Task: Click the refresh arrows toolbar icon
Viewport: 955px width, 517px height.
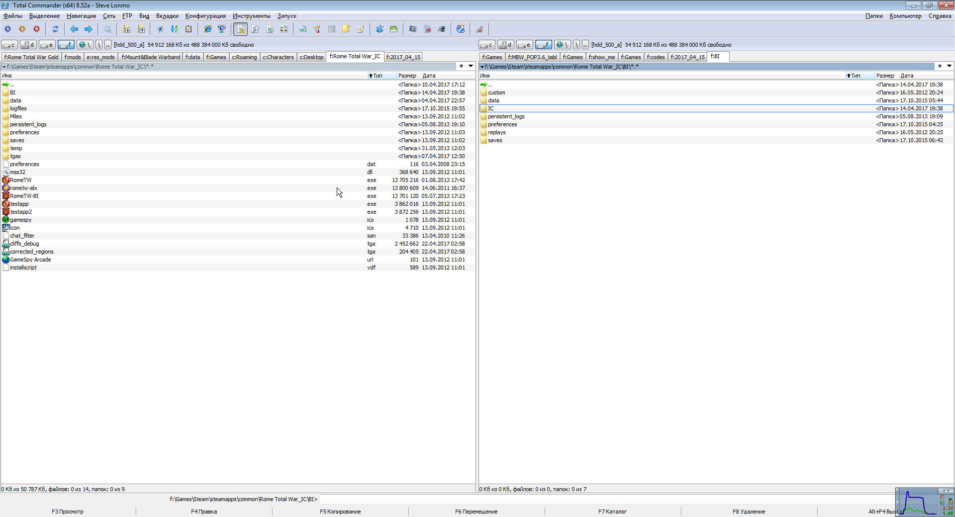Action: pos(55,29)
